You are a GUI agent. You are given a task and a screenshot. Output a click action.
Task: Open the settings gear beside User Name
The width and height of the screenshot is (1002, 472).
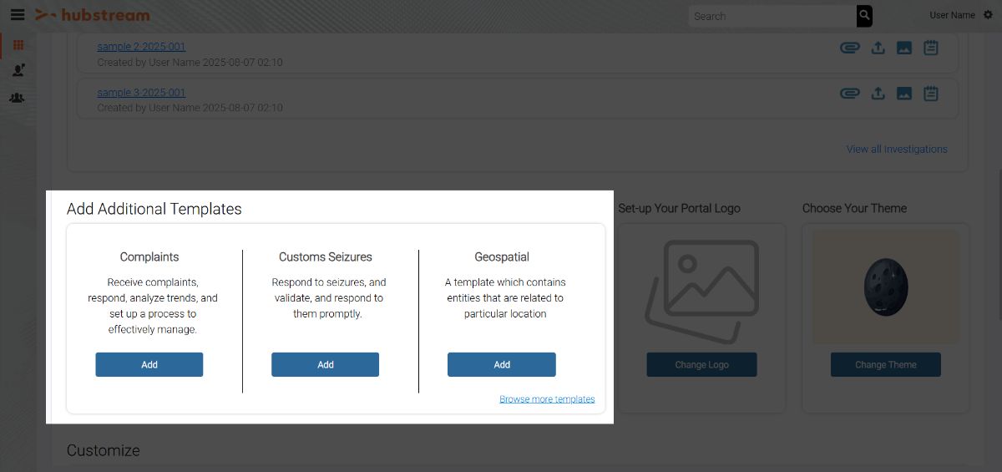click(x=989, y=15)
